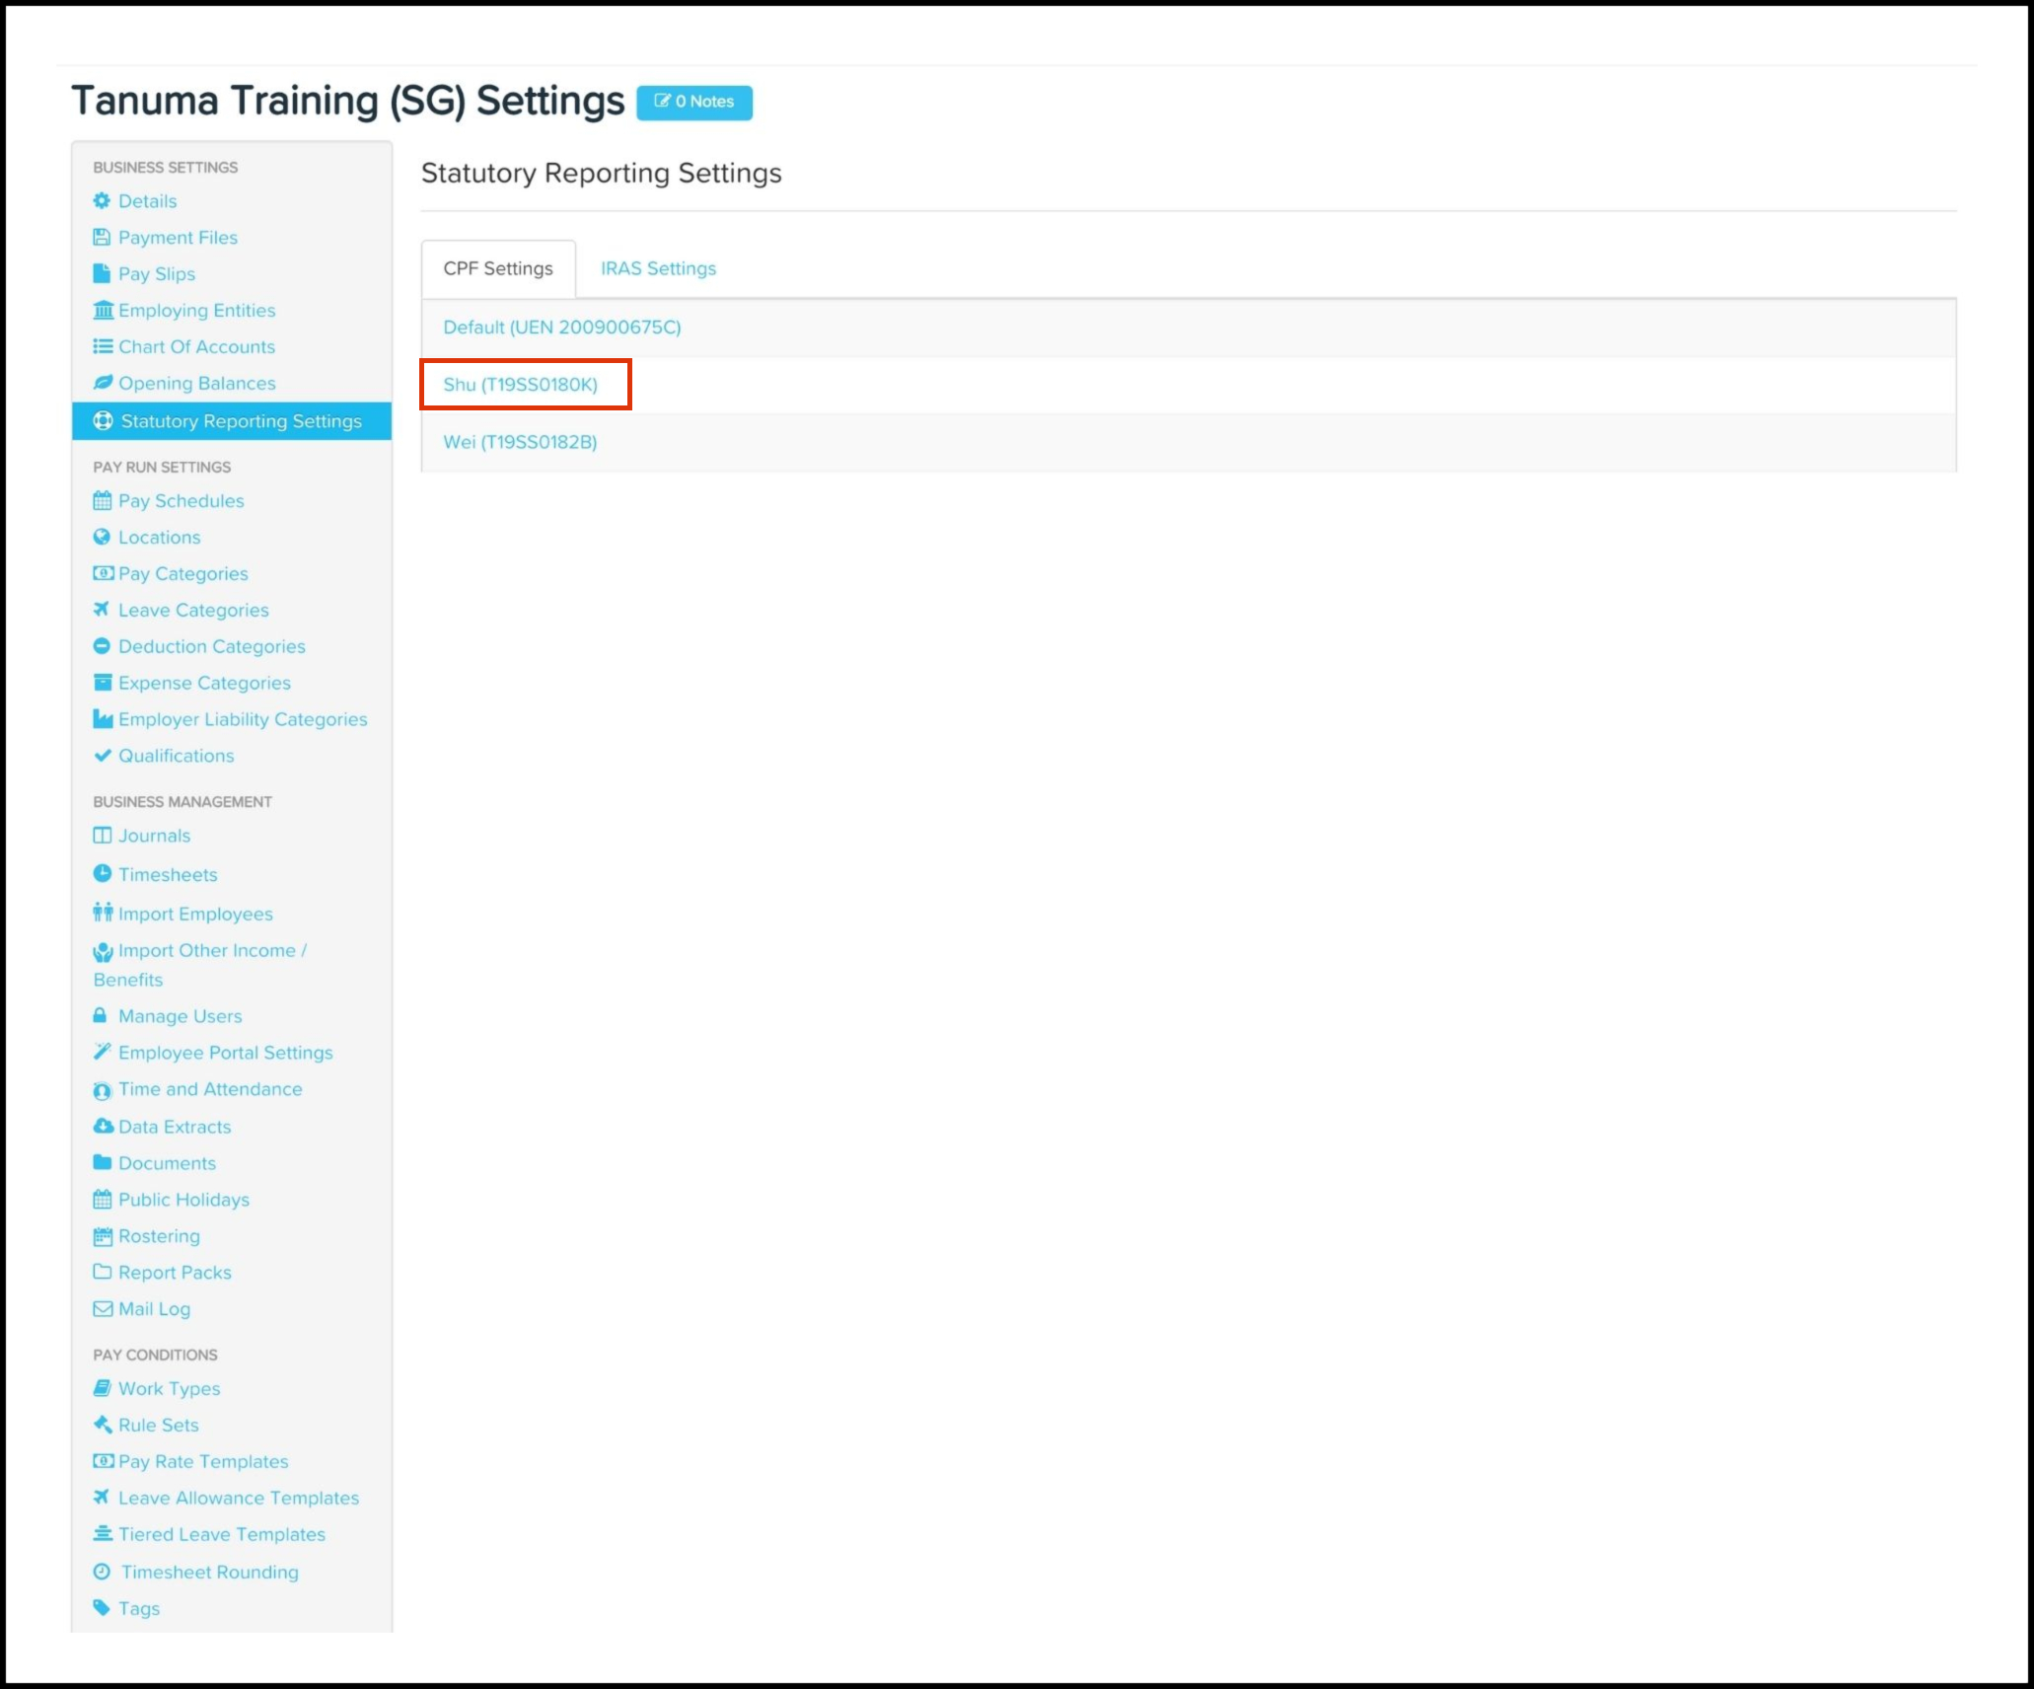Click the leaf icon for Opening Balances
2034x1689 pixels.
[103, 383]
